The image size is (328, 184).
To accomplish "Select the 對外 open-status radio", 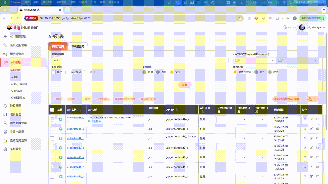I will click(x=256, y=72).
